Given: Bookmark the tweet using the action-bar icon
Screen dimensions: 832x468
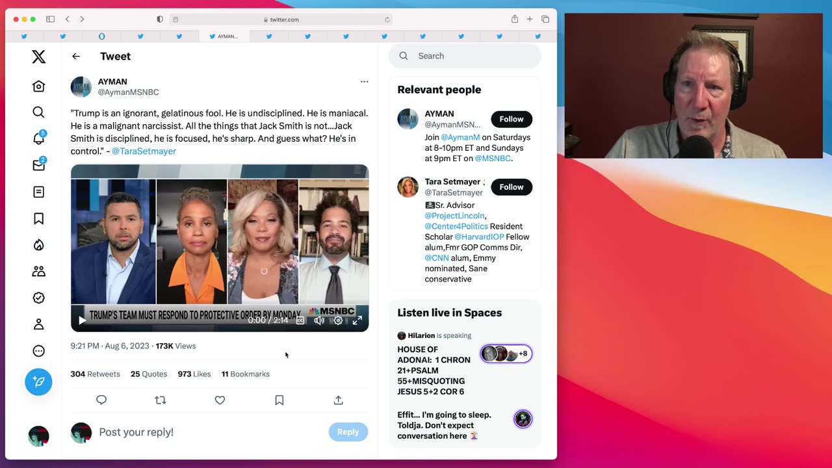Looking at the screenshot, I should pyautogui.click(x=279, y=400).
